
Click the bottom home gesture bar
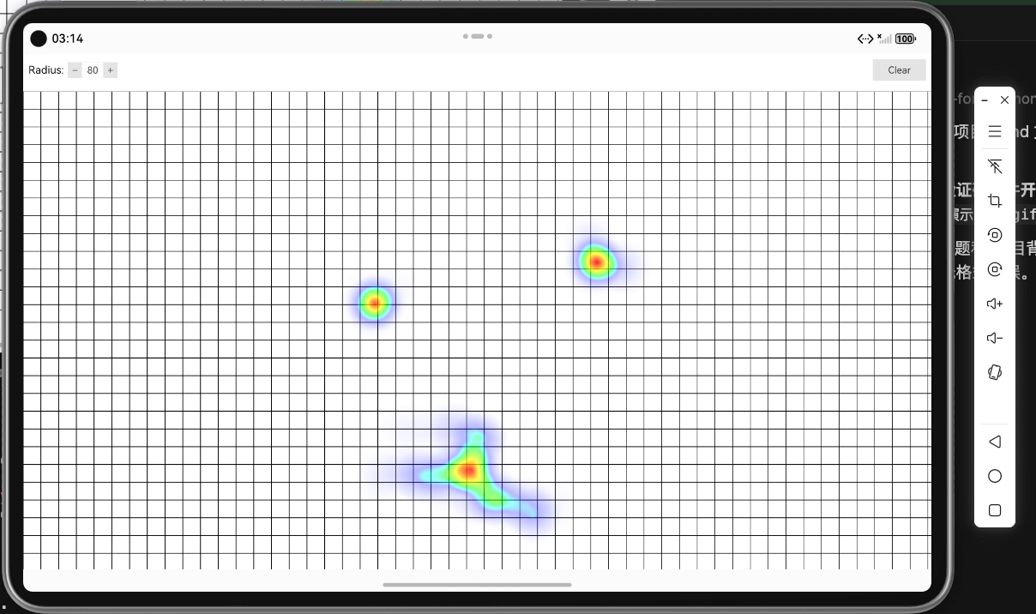477,585
